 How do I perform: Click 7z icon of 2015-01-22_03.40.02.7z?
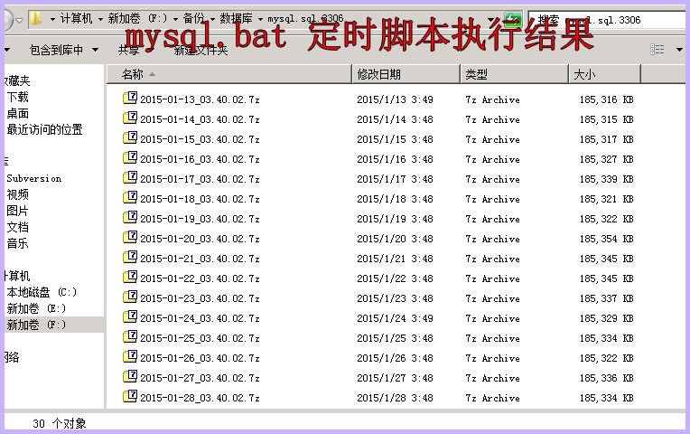(x=130, y=277)
